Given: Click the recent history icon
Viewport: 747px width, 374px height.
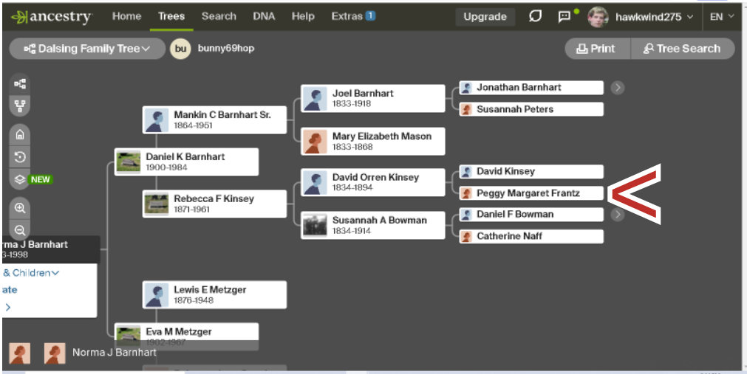Looking at the screenshot, I should 20,156.
